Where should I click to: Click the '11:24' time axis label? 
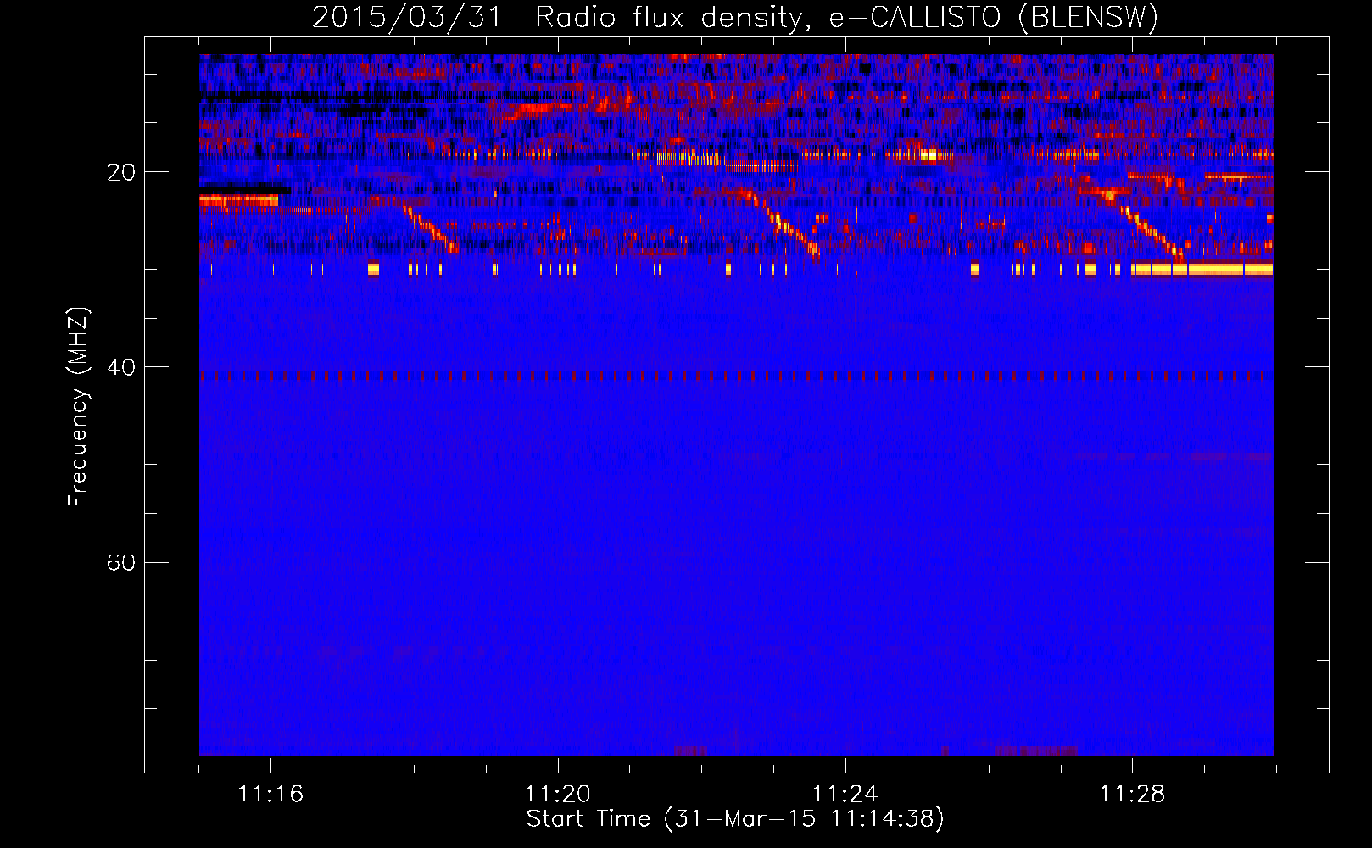point(845,795)
